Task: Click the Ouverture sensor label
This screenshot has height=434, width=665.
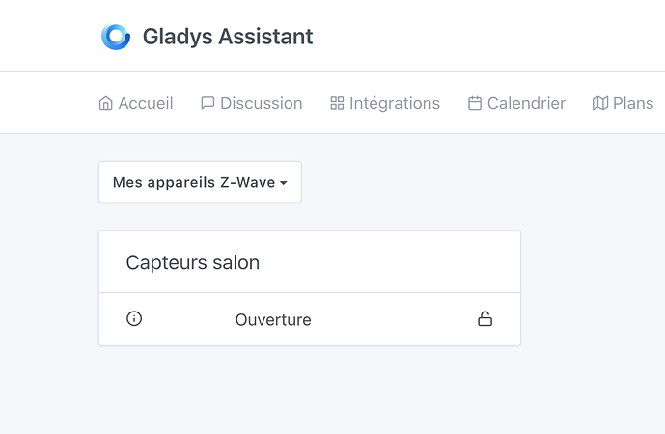Action: coord(273,319)
